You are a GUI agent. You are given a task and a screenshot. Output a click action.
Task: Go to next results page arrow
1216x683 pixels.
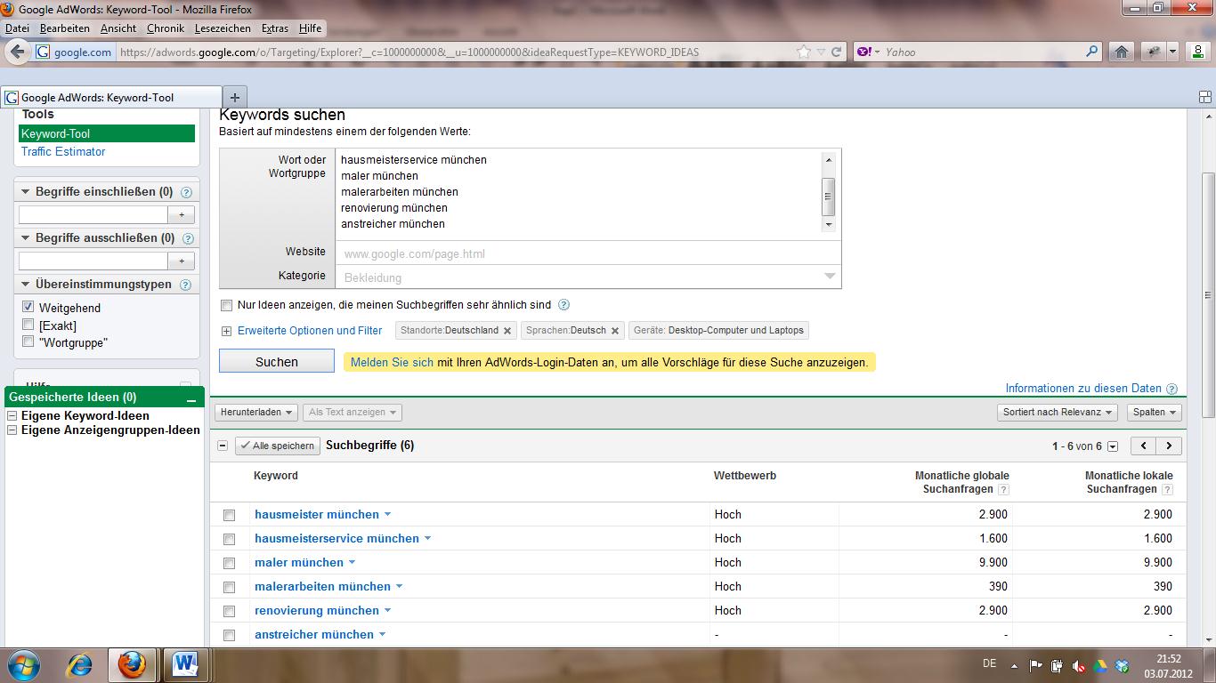point(1169,446)
